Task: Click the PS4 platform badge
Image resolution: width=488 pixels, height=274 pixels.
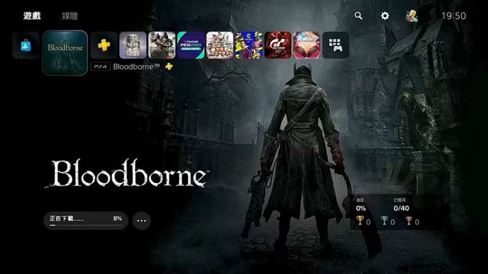Action: tap(101, 66)
